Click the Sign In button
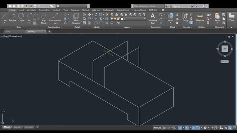Image resolution: width=237 pixels, height=133 pixels. 176,6
